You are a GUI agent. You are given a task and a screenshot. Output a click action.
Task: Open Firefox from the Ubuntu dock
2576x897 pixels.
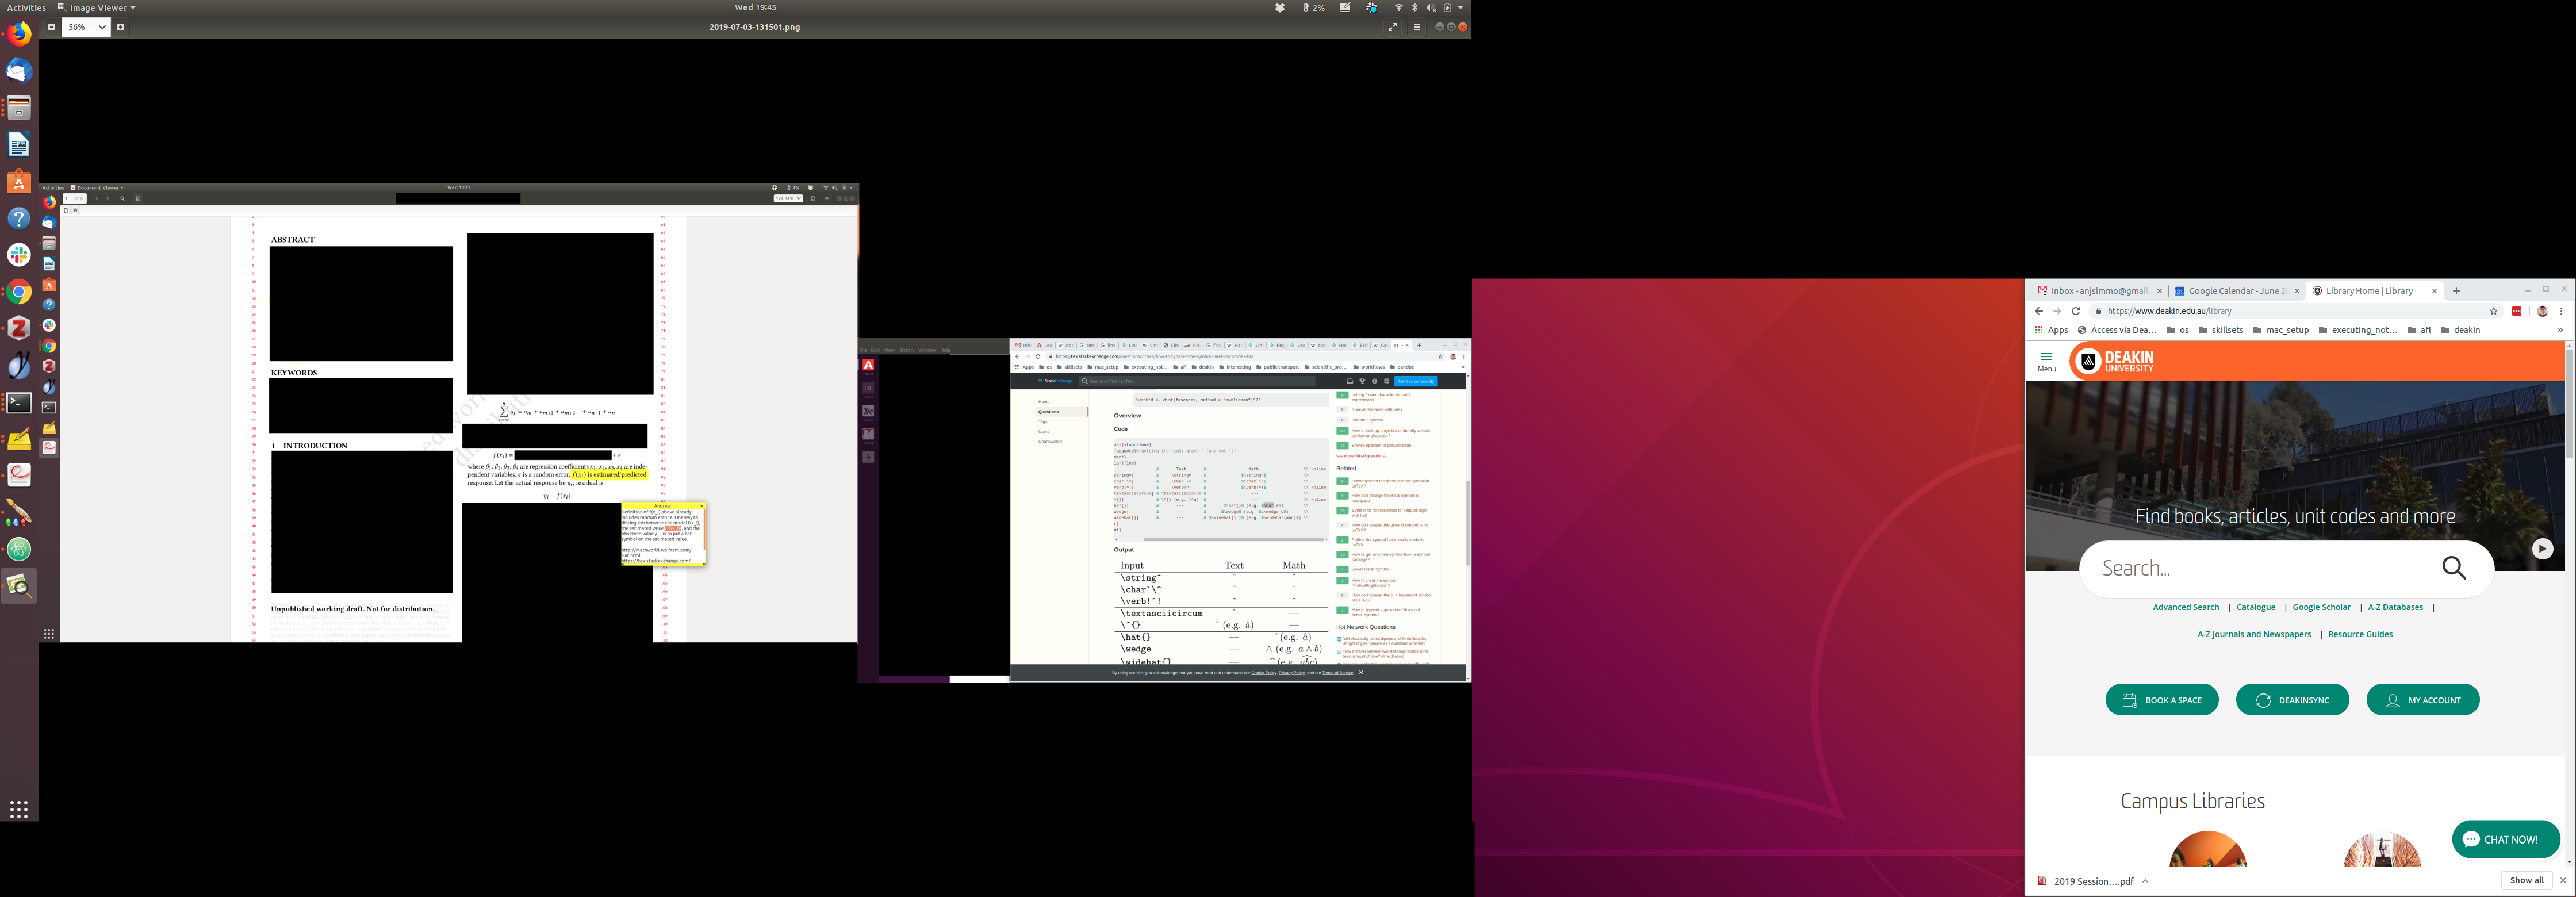point(19,34)
